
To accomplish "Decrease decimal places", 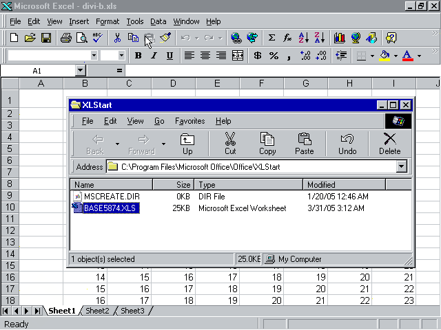I will 321,56.
